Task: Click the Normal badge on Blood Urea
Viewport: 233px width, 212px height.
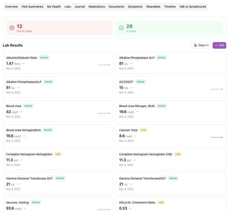Action: click(28, 106)
